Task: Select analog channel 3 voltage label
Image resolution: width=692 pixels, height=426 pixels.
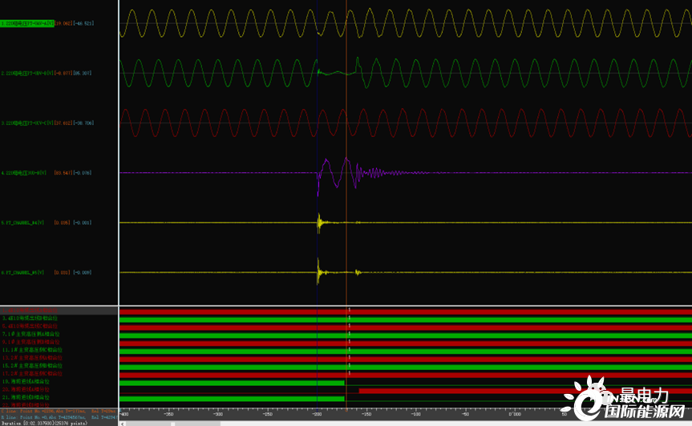Action: point(27,123)
